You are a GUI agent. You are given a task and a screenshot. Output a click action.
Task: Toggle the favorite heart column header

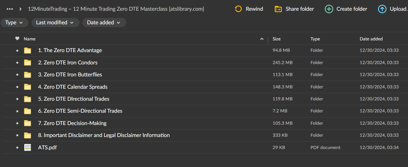(17, 39)
